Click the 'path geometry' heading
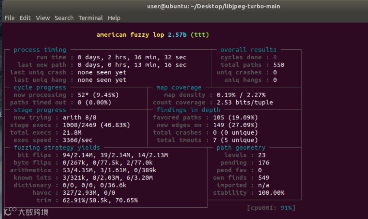The height and width of the screenshot is (219, 368). click(241, 148)
